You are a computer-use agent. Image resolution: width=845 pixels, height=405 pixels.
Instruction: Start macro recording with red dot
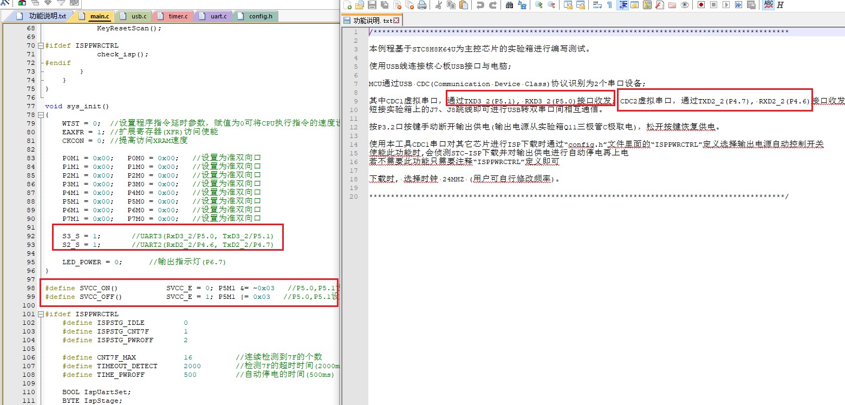tap(701, 5)
